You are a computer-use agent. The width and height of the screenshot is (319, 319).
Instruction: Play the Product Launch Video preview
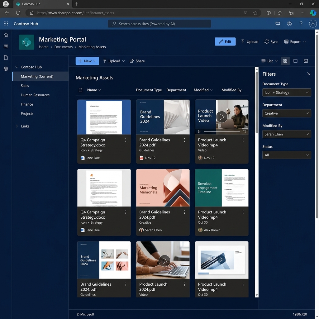[x=221, y=117]
